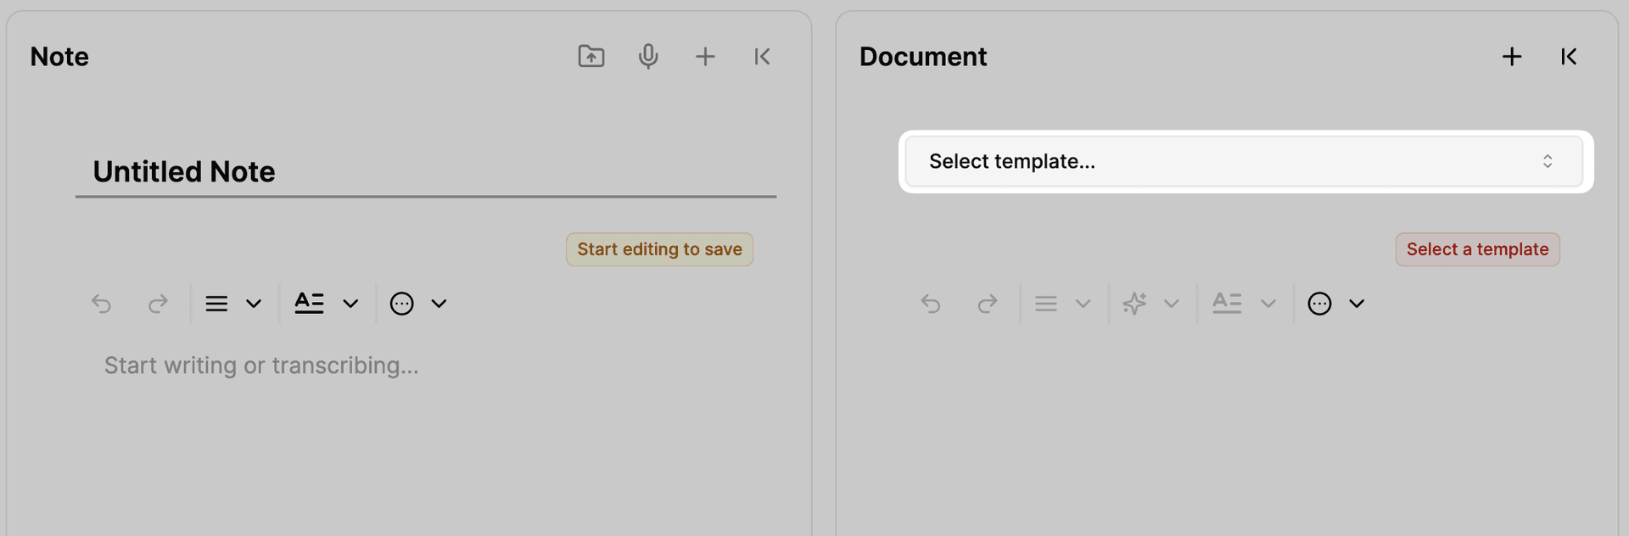1629x536 pixels.
Task: Click text format icon in Document toolbar
Action: click(1227, 303)
